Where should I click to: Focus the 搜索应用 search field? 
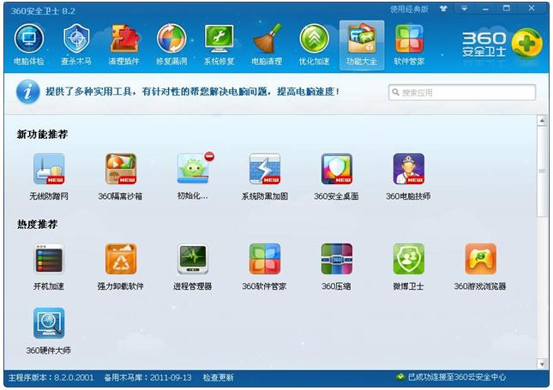(x=462, y=93)
